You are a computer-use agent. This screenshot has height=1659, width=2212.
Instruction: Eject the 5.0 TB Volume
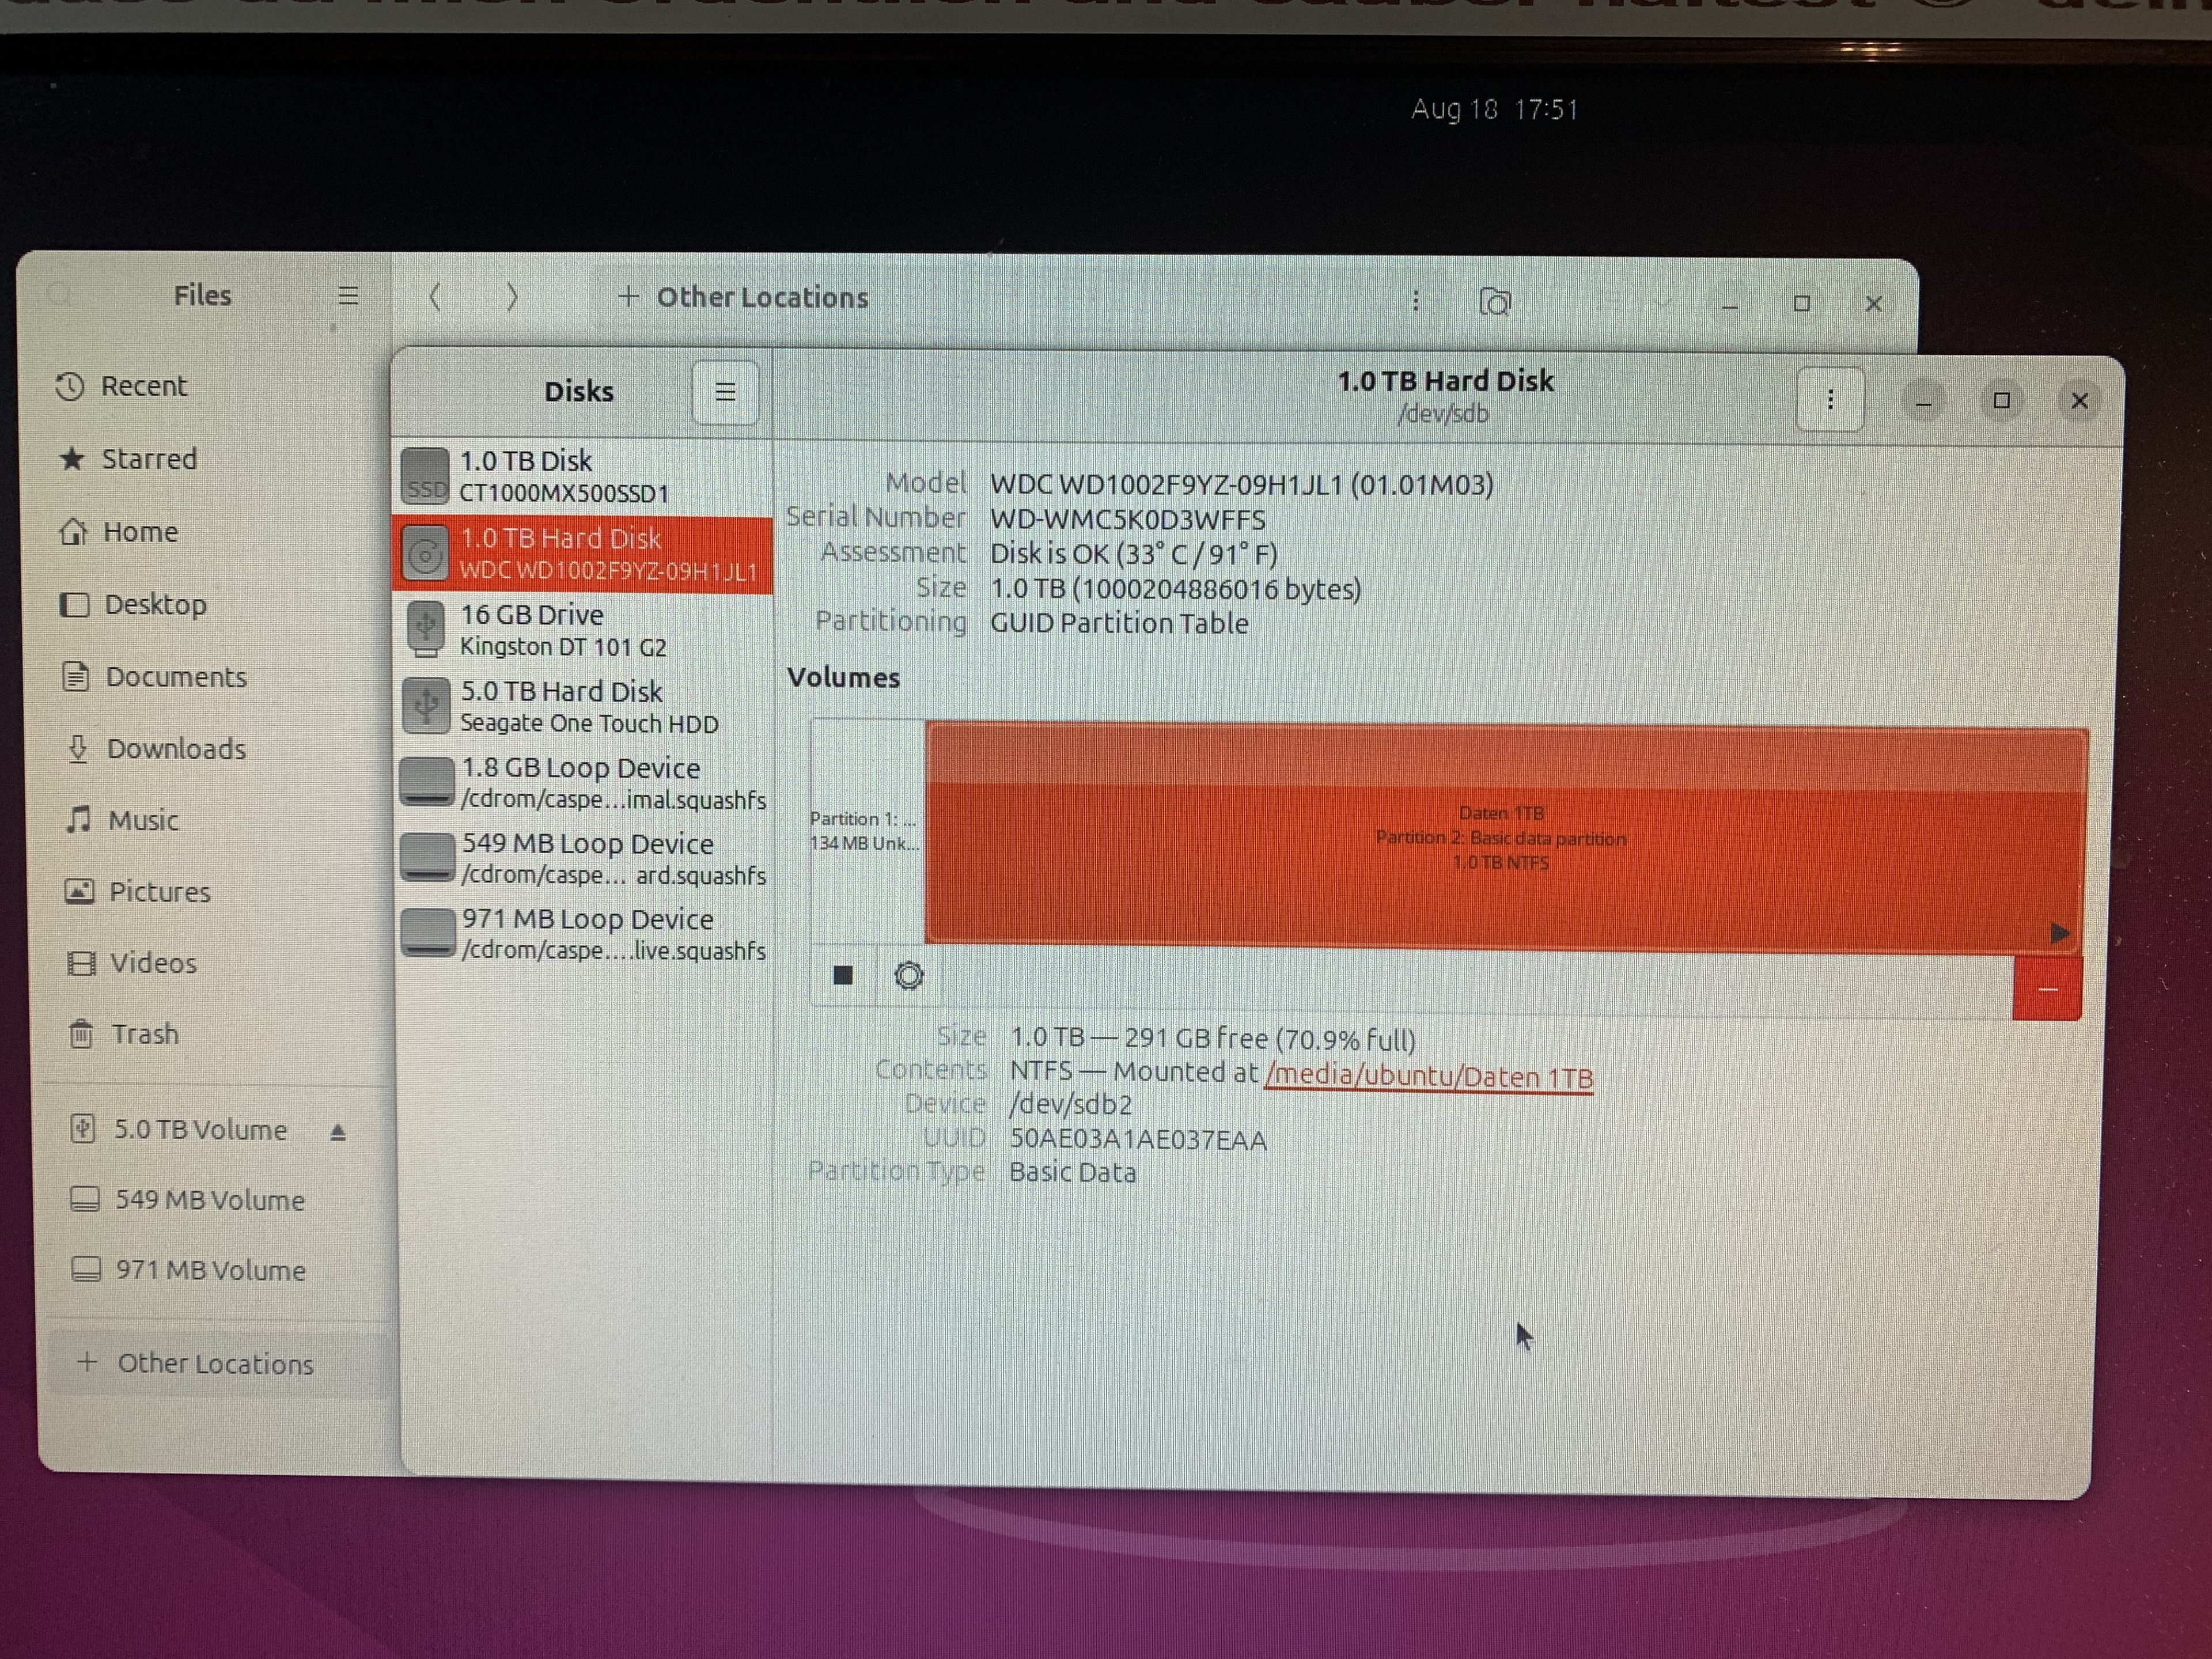coord(338,1132)
